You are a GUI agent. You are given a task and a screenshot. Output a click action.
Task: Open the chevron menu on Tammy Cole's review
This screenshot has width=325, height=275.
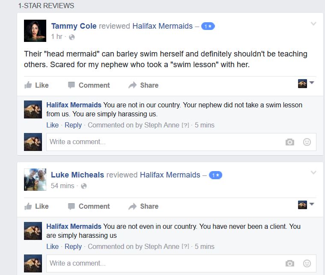coord(313,24)
